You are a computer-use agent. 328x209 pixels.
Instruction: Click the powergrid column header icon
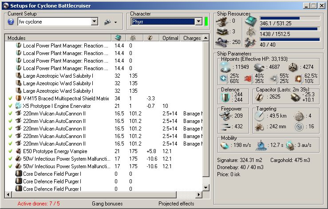pos(133,38)
